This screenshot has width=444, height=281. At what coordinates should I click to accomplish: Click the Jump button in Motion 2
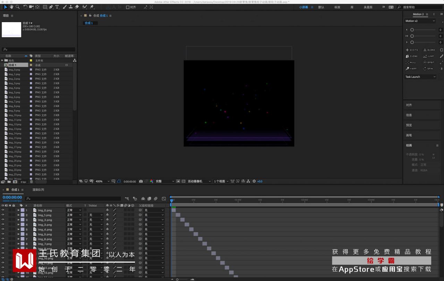[429, 56]
